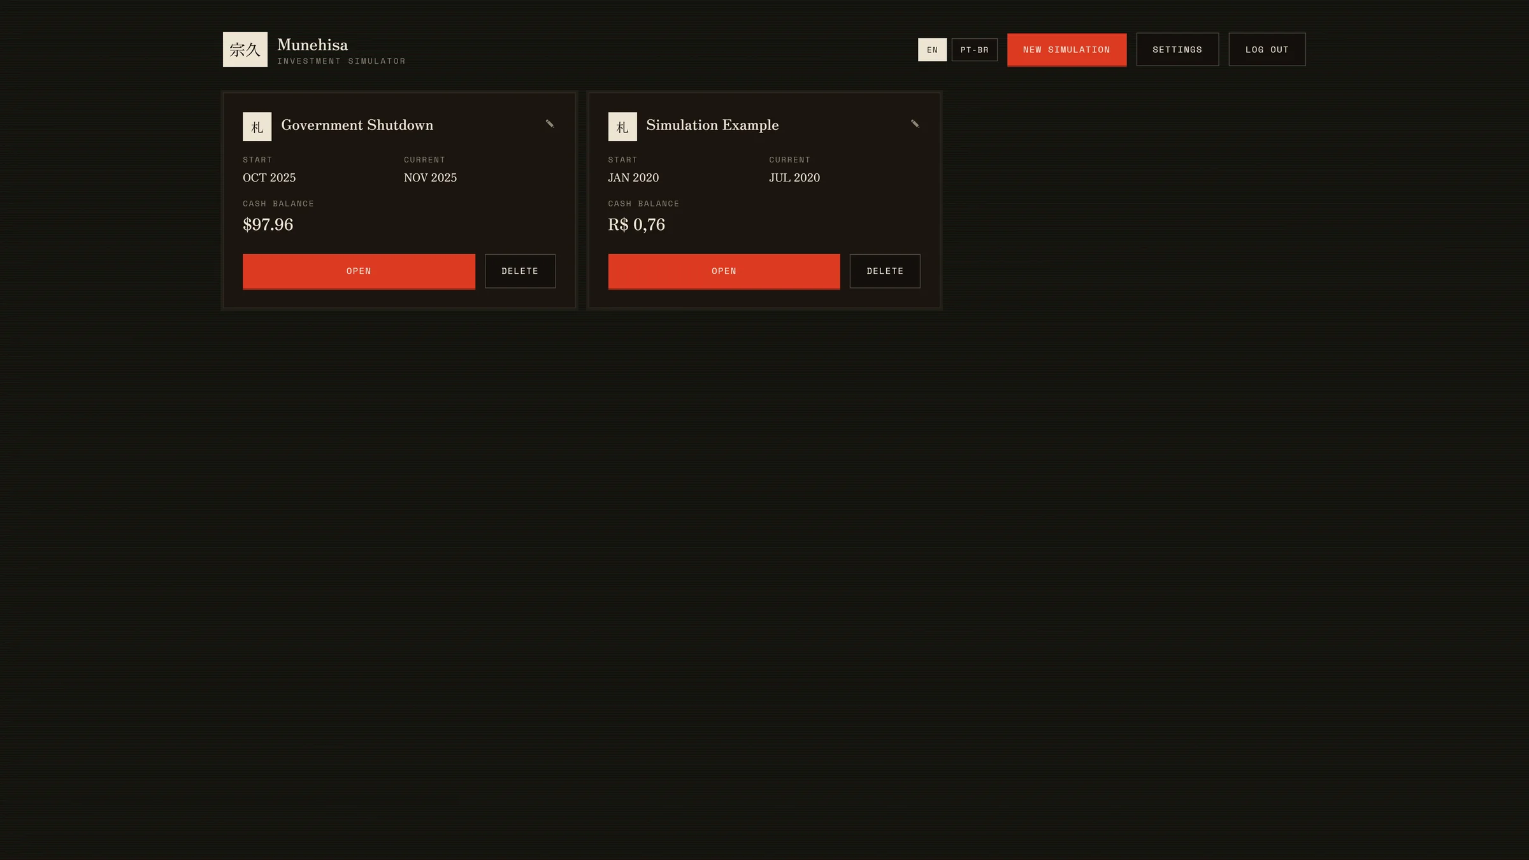The height and width of the screenshot is (860, 1529).
Task: Click the kanji badge on Government Shutdown card
Action: pos(257,127)
